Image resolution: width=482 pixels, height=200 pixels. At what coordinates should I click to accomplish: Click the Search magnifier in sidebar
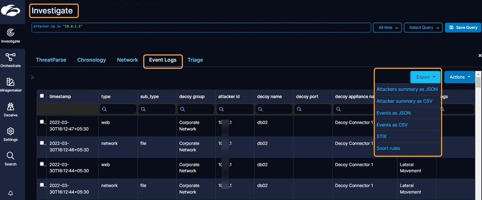click(x=11, y=158)
